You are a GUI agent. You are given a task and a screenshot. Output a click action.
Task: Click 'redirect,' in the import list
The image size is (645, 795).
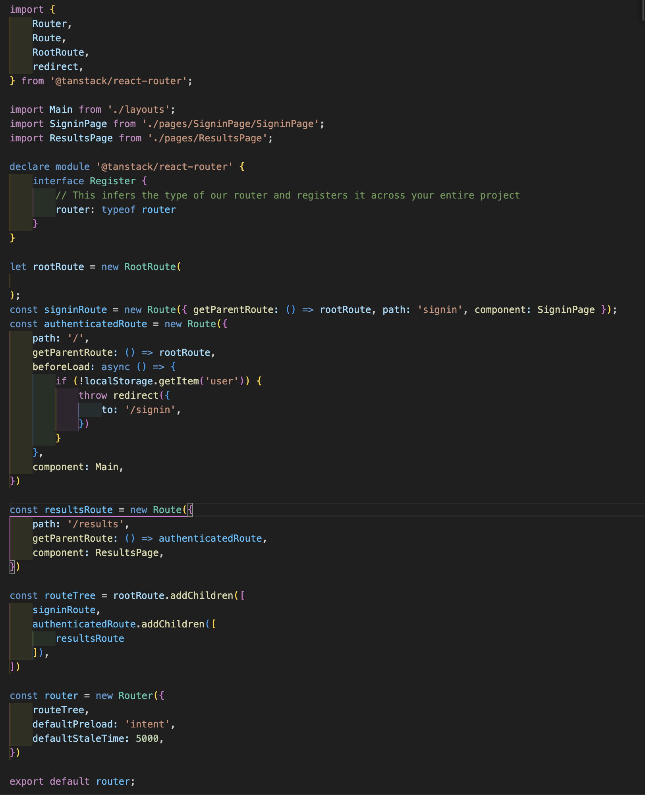pyautogui.click(x=58, y=67)
